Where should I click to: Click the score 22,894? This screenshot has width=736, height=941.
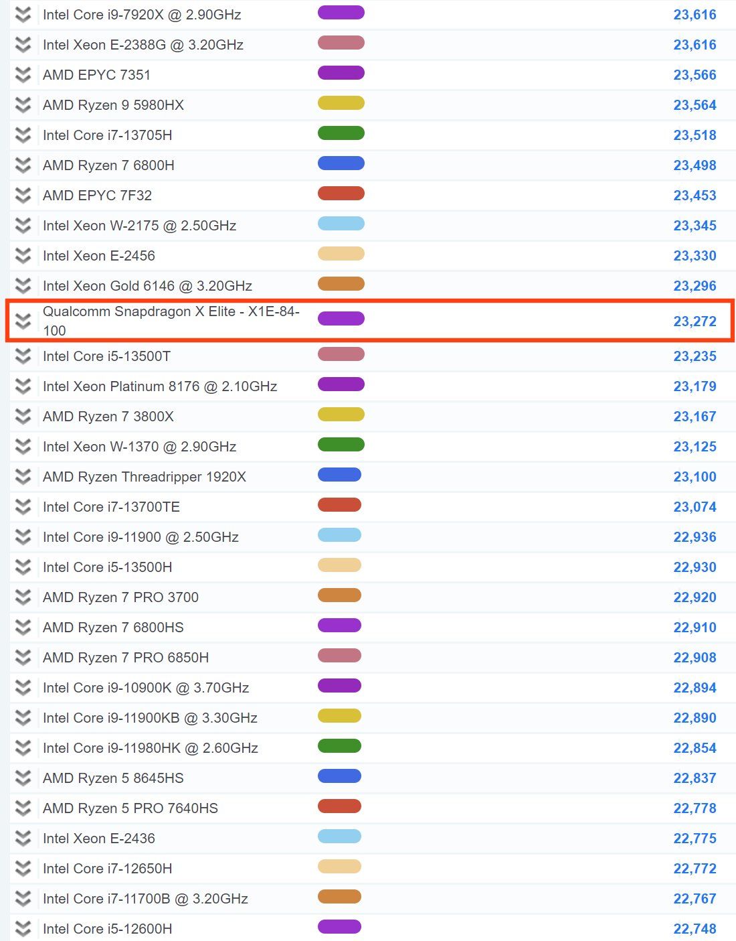coord(695,688)
